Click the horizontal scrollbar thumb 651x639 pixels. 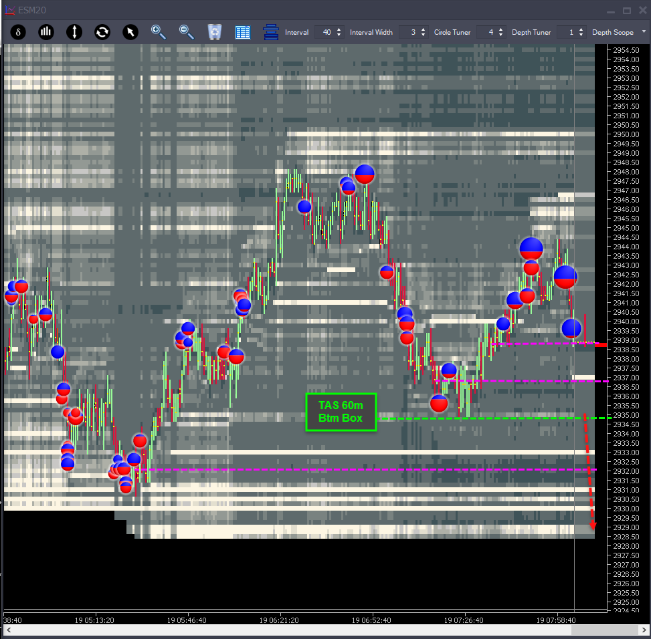pos(604,630)
